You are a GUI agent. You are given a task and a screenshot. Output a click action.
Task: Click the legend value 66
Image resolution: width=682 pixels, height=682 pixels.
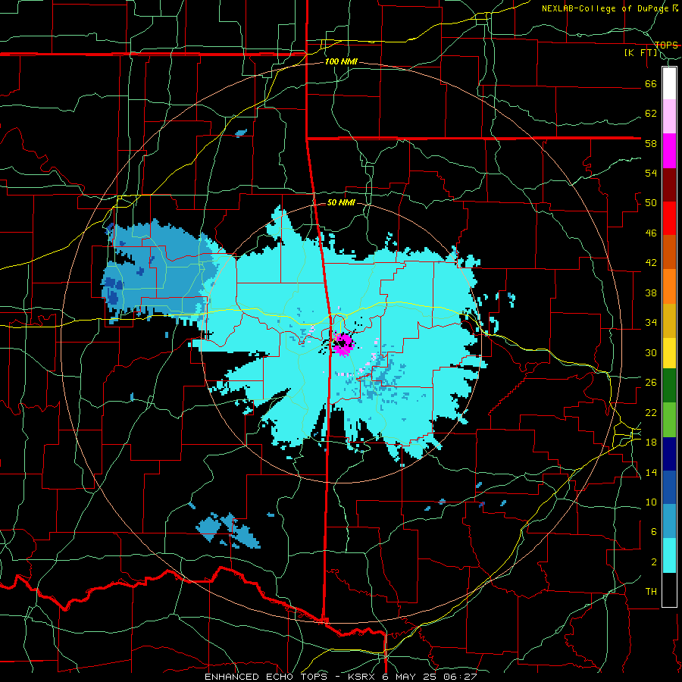(x=651, y=83)
